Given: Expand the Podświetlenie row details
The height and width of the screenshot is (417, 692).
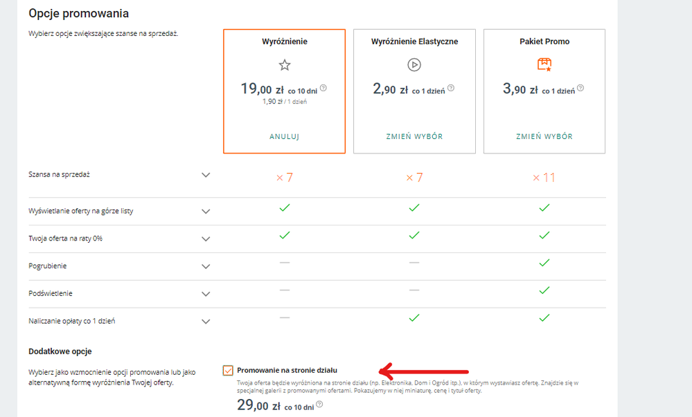Looking at the screenshot, I should (206, 293).
